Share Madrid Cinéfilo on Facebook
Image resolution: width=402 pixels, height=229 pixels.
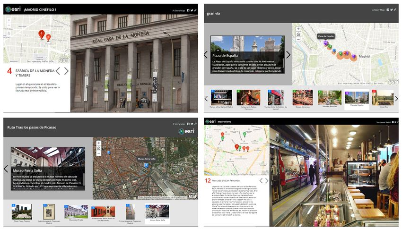tap(188, 10)
